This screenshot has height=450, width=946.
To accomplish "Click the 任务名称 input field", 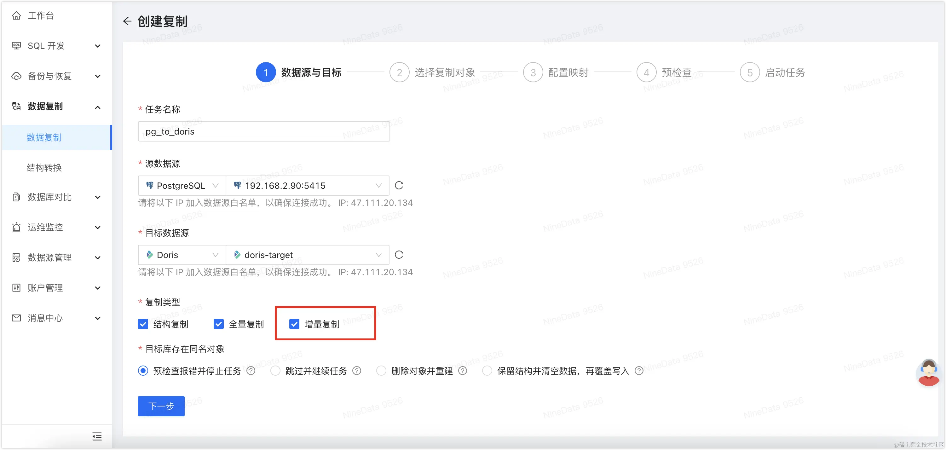I will click(264, 131).
